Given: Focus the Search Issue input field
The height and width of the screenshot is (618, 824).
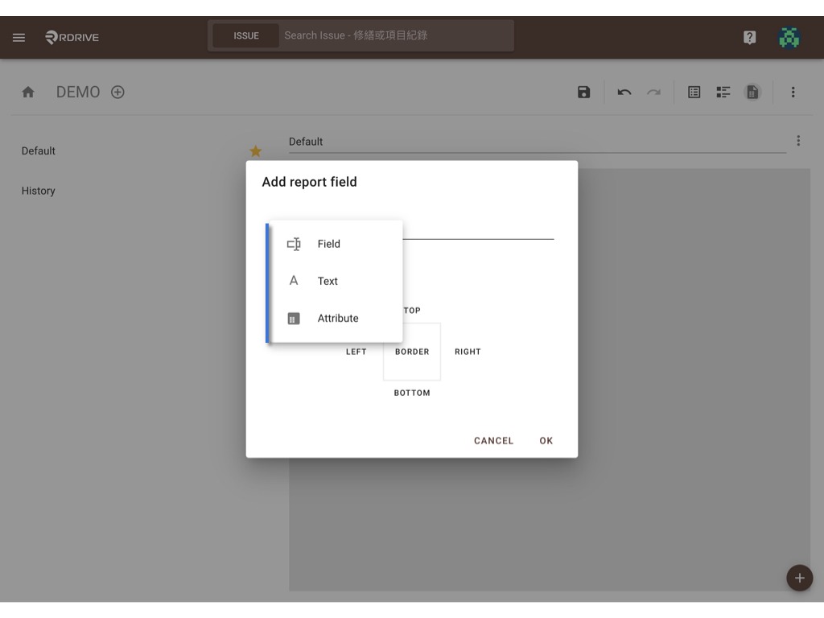Looking at the screenshot, I should pyautogui.click(x=397, y=35).
